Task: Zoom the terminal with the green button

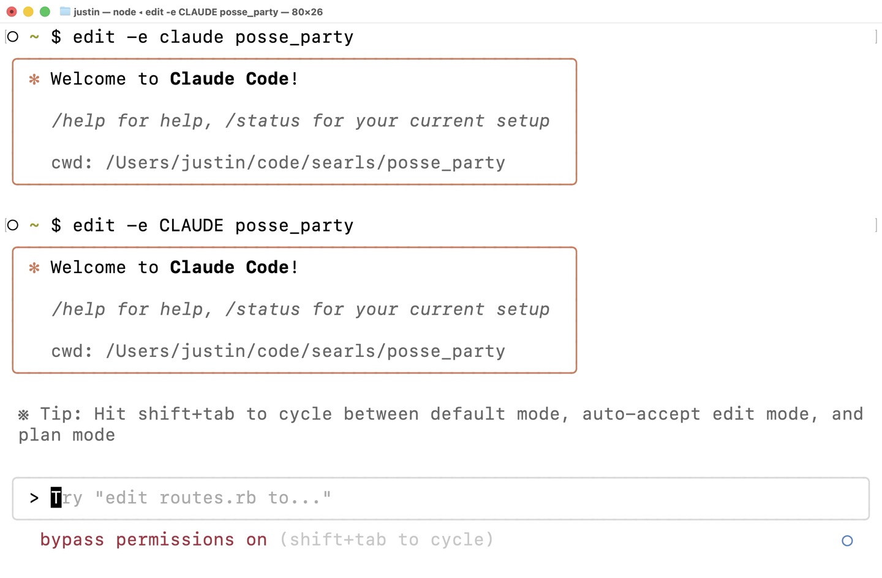Action: pyautogui.click(x=45, y=12)
